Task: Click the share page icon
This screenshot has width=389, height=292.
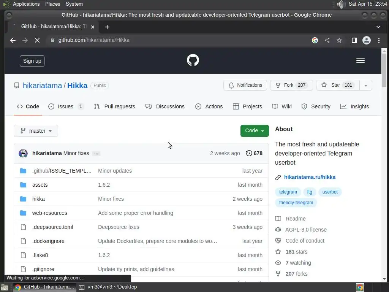Action: point(327,40)
